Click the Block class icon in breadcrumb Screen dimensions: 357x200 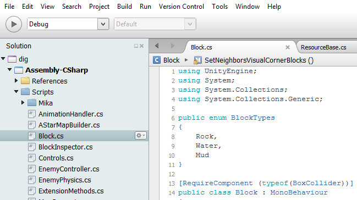click(x=157, y=60)
